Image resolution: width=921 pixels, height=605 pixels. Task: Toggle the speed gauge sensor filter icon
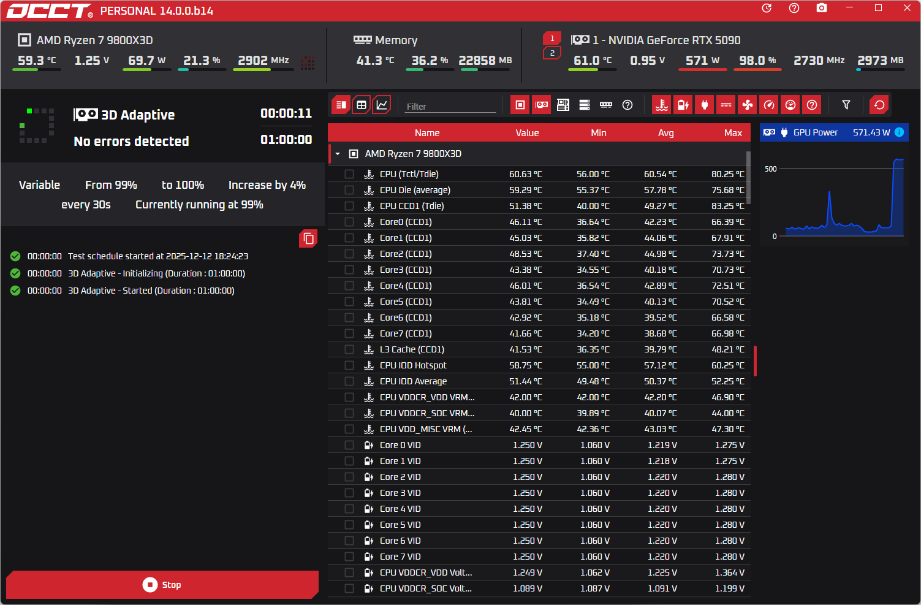click(769, 105)
